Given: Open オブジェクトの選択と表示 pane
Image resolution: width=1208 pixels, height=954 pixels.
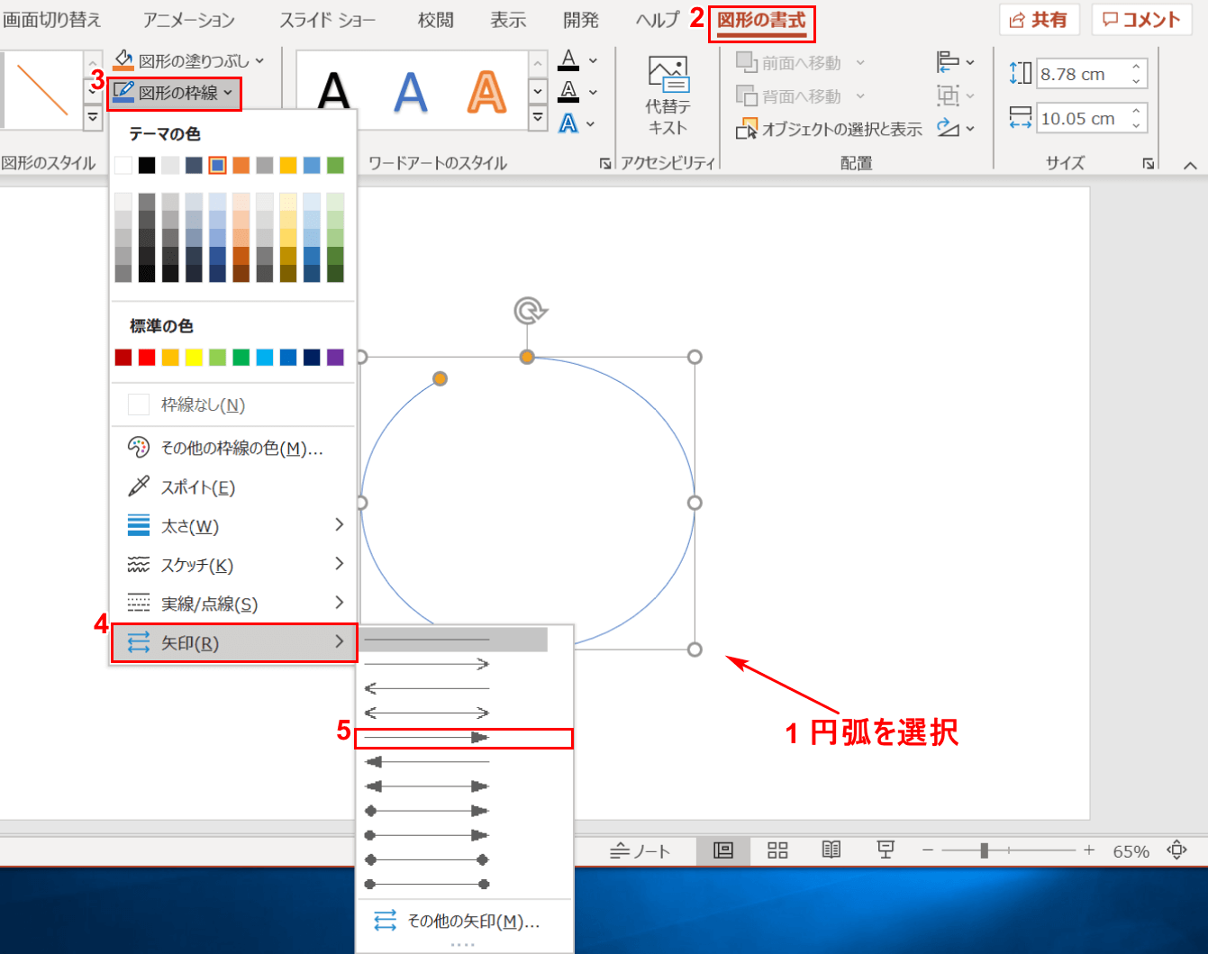Looking at the screenshot, I should tap(829, 130).
